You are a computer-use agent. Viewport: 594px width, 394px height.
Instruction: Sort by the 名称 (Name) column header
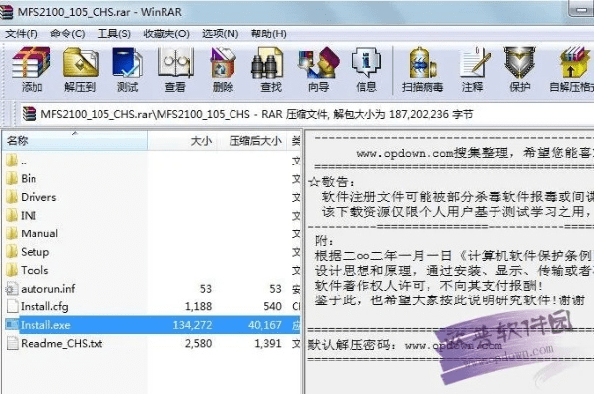tap(75, 141)
